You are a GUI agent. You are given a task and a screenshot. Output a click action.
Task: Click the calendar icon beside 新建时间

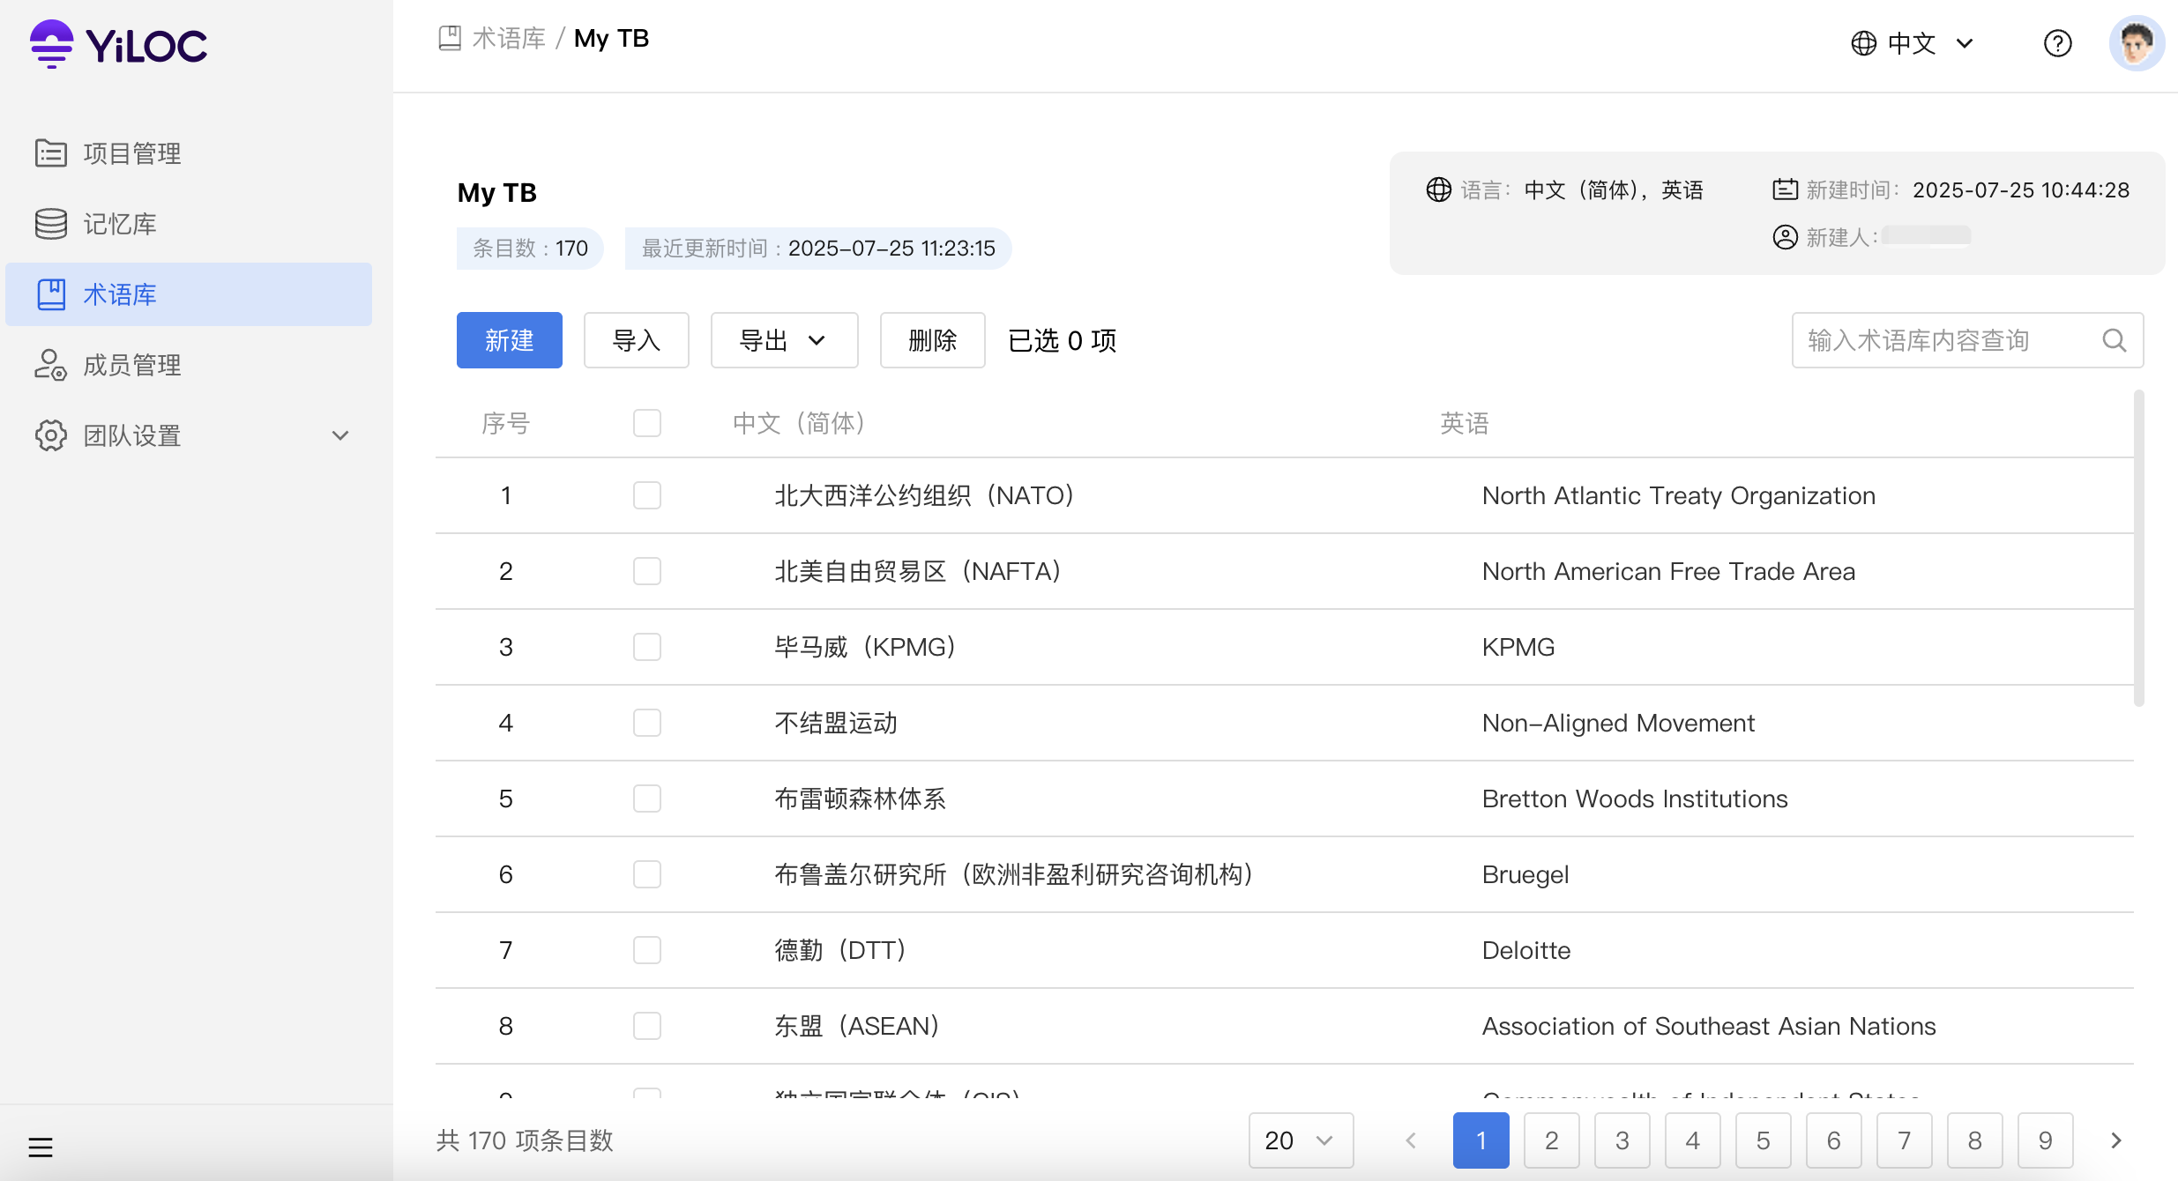pos(1785,189)
